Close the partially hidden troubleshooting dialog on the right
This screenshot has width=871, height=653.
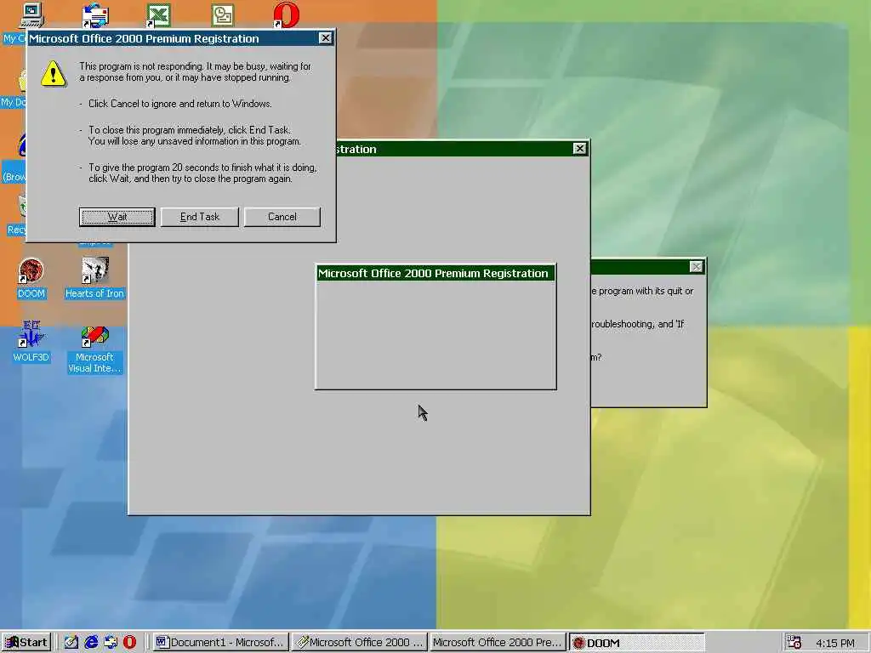pos(696,267)
